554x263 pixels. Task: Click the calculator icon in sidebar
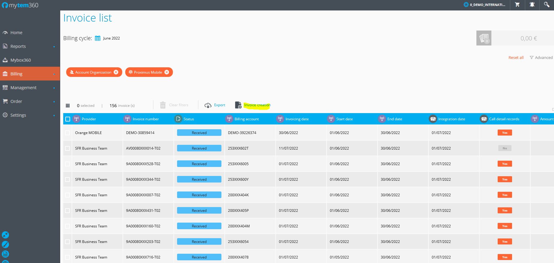5,254
